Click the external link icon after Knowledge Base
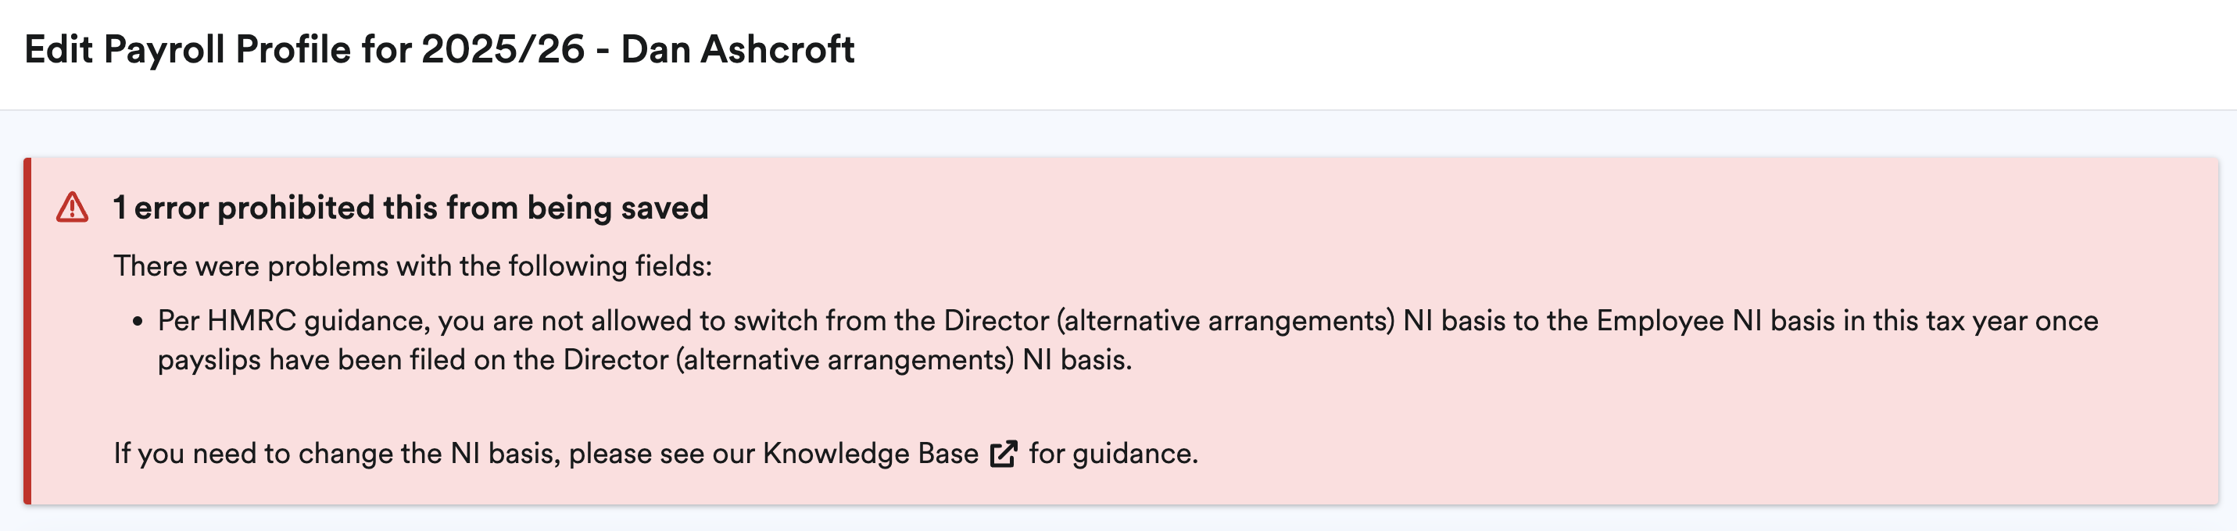The image size is (2237, 531). click(x=1003, y=454)
